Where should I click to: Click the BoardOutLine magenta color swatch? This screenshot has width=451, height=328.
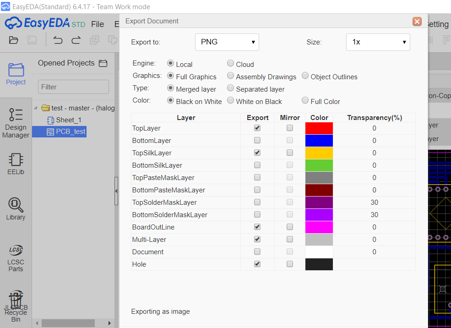point(319,227)
